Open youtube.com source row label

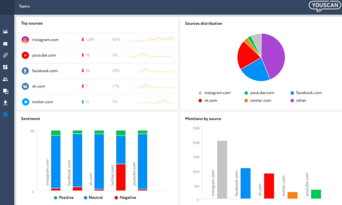tap(44, 55)
